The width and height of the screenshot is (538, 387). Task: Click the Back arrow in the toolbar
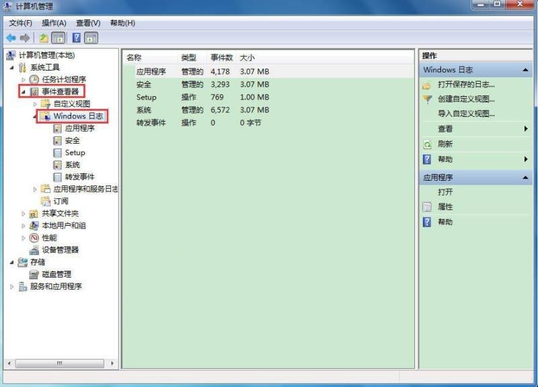(x=11, y=38)
